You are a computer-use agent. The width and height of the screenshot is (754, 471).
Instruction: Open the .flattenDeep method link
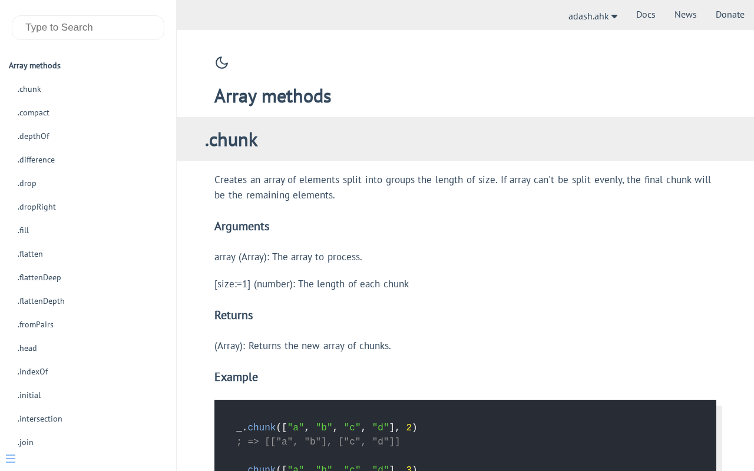[39, 277]
